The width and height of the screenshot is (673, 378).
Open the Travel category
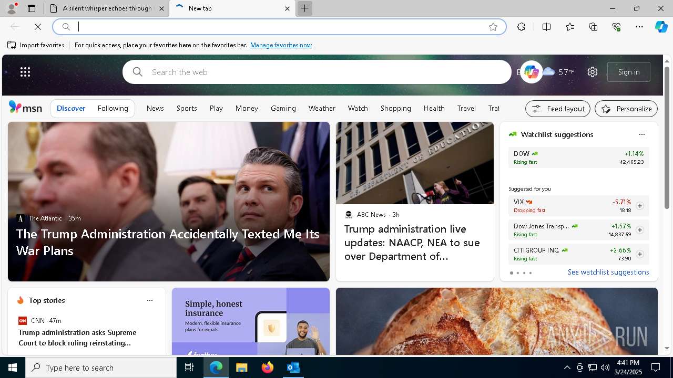pos(466,108)
